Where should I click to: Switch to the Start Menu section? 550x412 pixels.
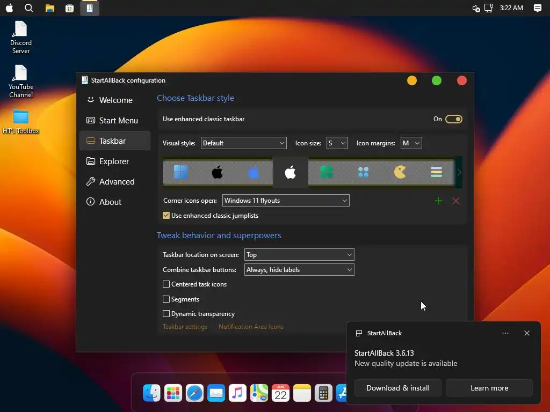click(115, 121)
